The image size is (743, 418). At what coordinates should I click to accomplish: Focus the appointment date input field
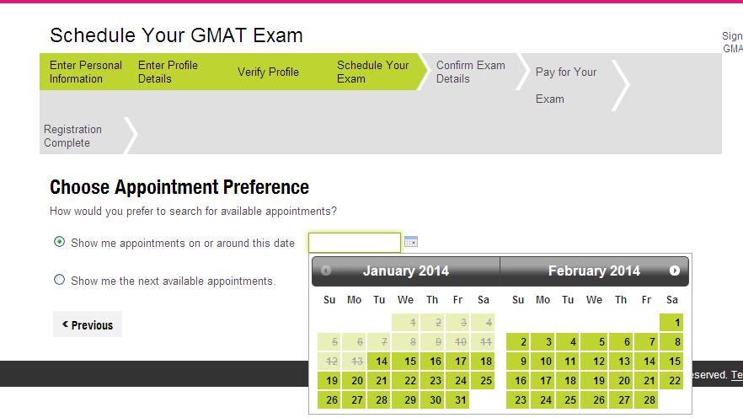[355, 243]
